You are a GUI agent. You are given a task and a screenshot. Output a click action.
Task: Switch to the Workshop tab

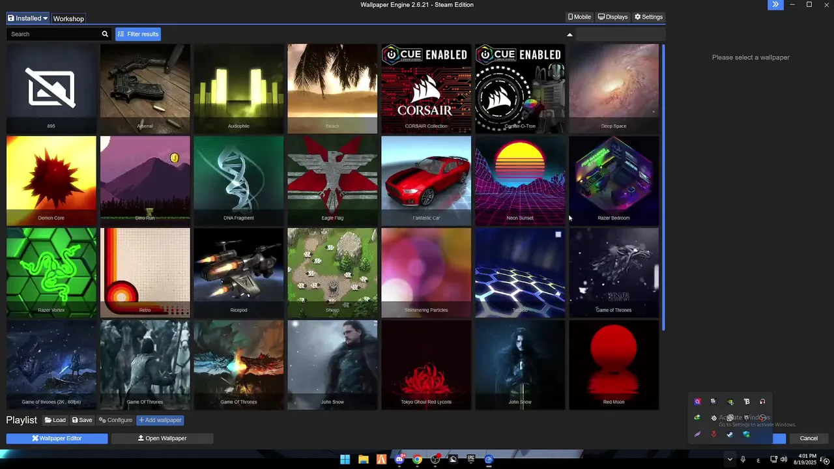[x=68, y=19]
